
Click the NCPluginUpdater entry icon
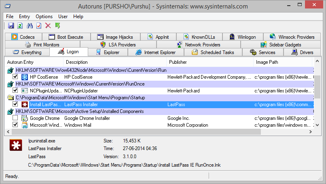pyautogui.click(x=25, y=91)
